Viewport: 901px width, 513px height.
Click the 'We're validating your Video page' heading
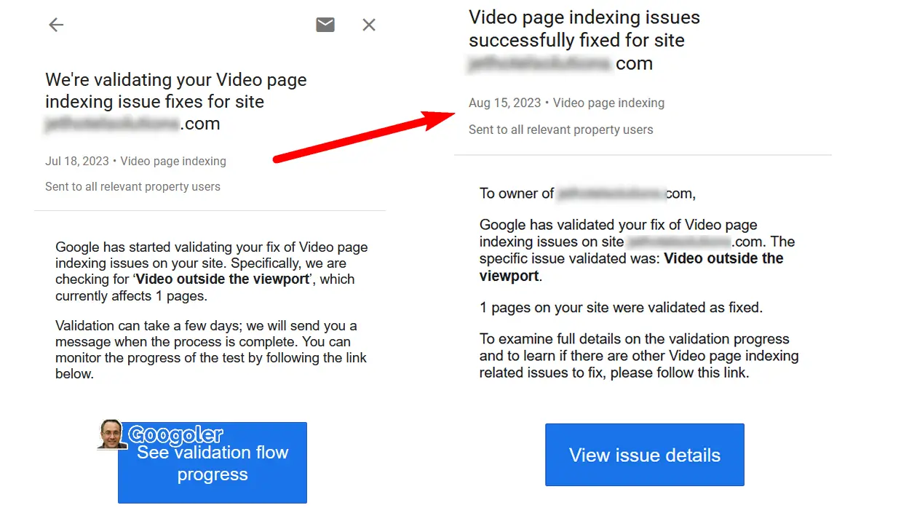[176, 102]
